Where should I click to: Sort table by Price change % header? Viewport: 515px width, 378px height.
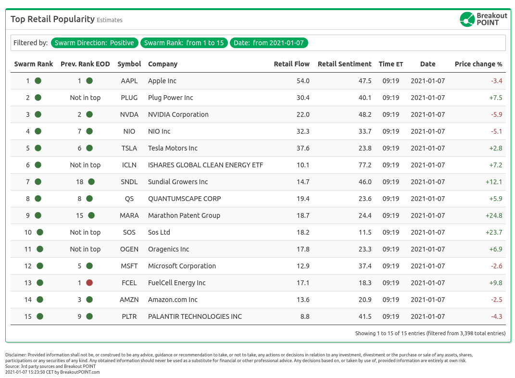point(478,64)
